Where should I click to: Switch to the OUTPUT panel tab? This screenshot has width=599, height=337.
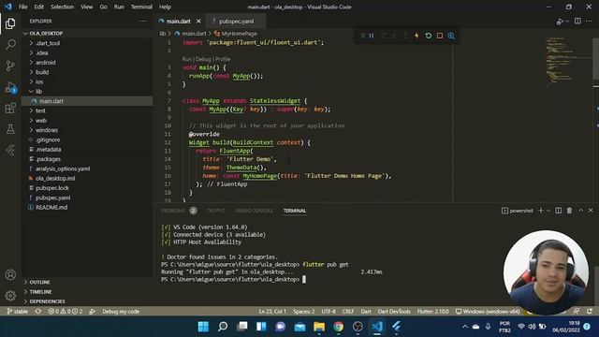click(x=215, y=211)
